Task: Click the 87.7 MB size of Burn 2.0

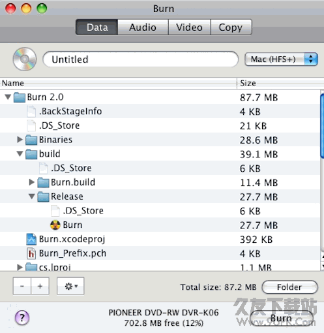Action: click(x=259, y=97)
